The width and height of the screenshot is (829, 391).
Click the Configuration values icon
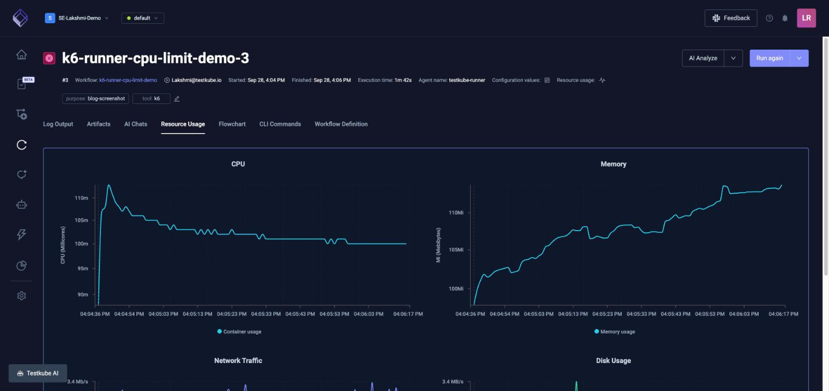pos(547,80)
